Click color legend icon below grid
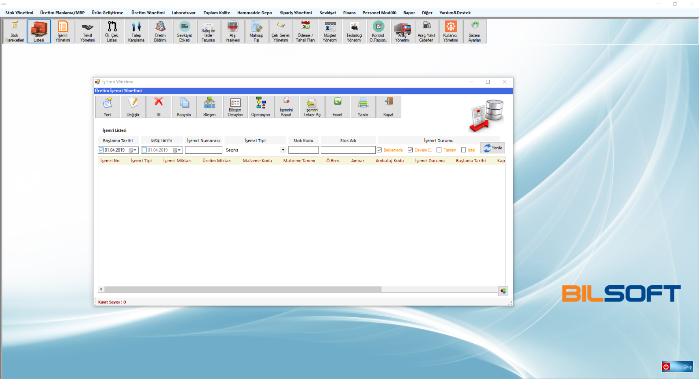699x379 pixels. [503, 291]
